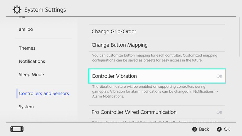Click the handheld console icon at bottom left
This screenshot has width=242, height=136.
[17, 129]
